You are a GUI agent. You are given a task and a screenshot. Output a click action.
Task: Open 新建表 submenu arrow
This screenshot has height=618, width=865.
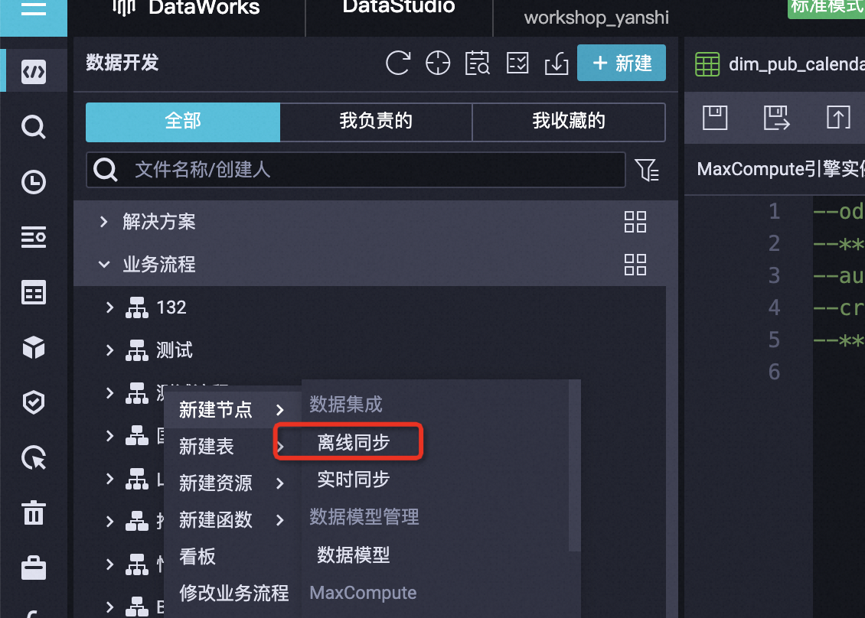pyautogui.click(x=280, y=447)
